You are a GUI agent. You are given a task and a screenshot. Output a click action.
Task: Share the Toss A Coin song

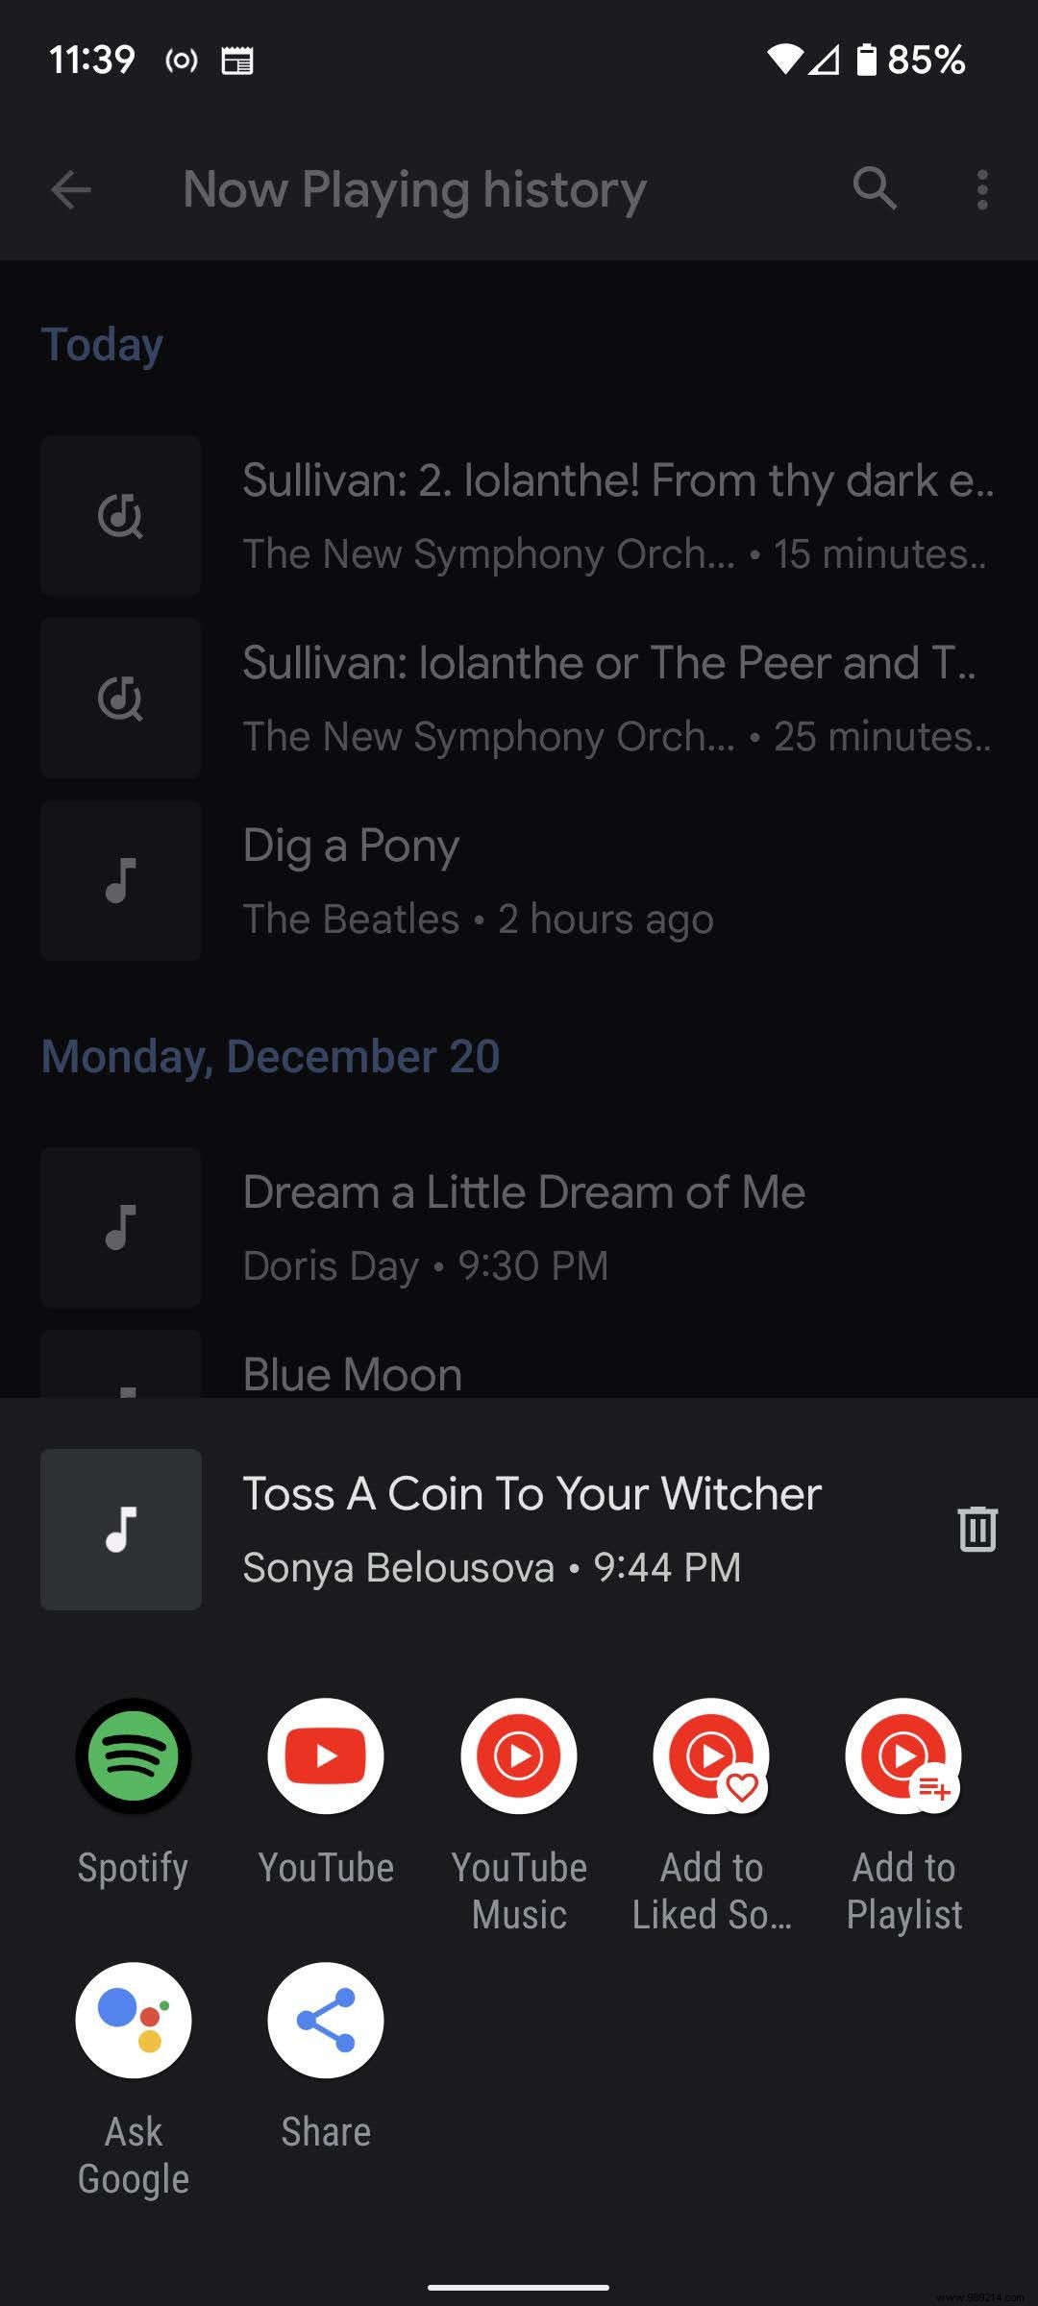point(326,2020)
